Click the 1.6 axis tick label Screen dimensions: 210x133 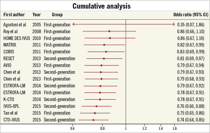click(175, 129)
